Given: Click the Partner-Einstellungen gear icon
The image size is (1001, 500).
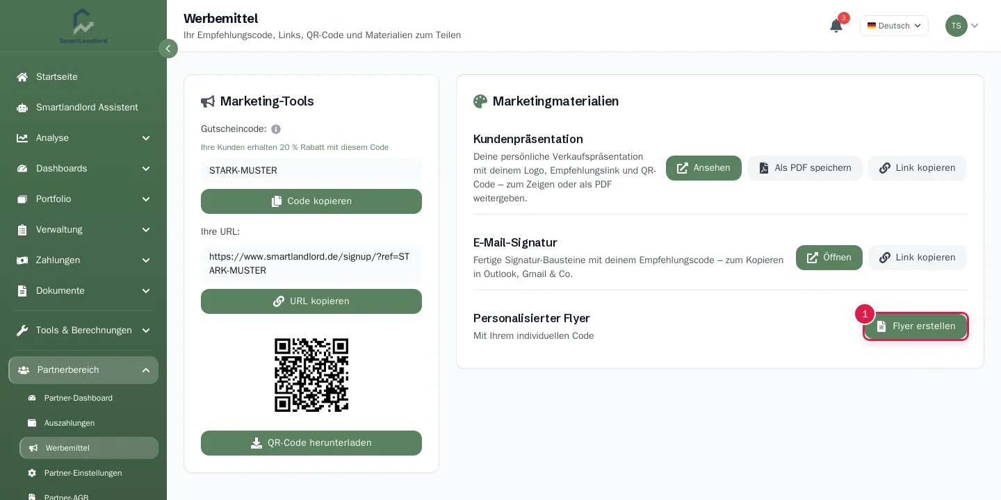Looking at the screenshot, I should click(32, 473).
